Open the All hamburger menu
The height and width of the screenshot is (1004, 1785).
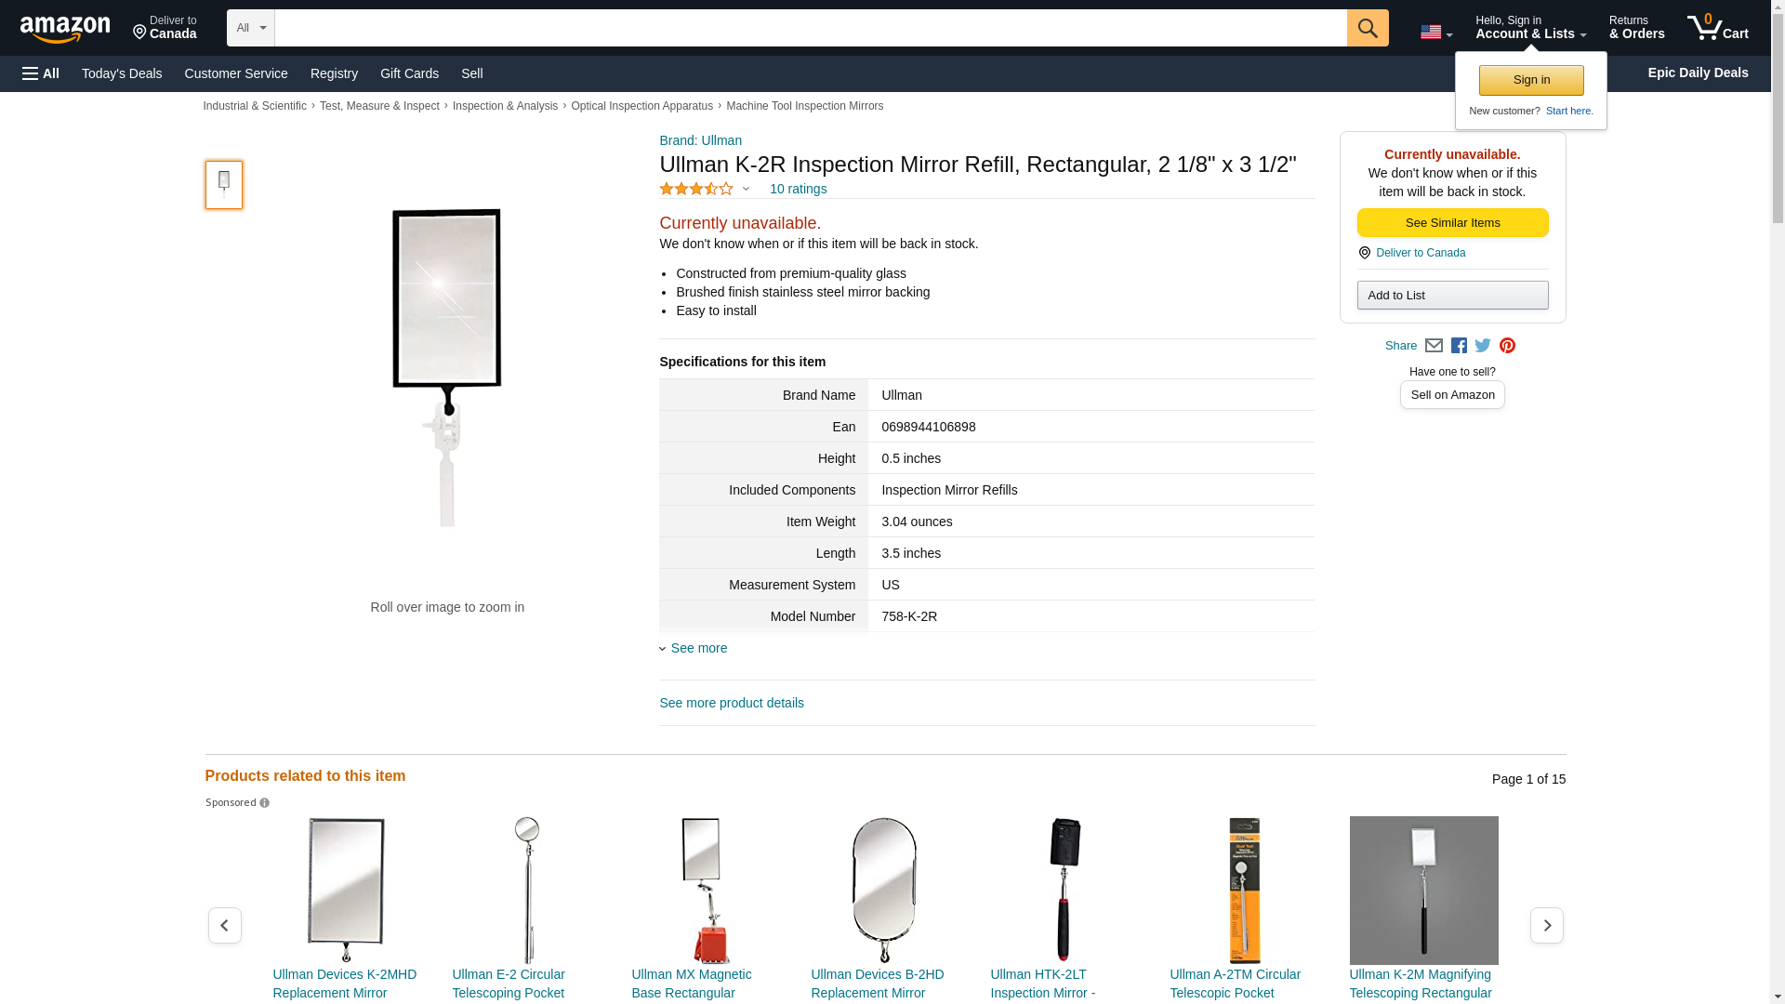[41, 73]
